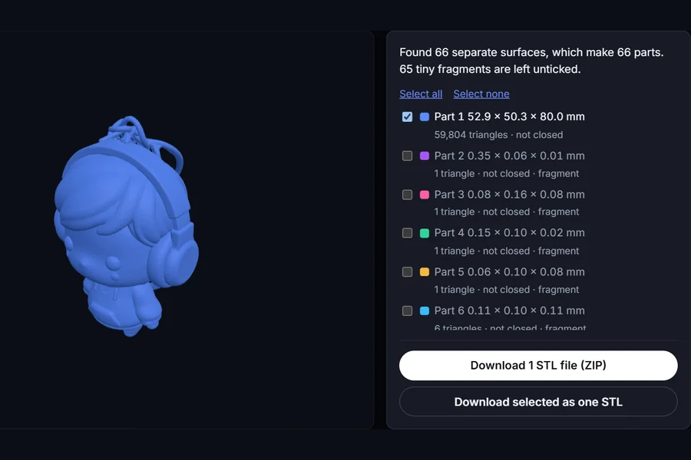Click the yellow Part 5 color swatch
The height and width of the screenshot is (460, 691).
(x=425, y=272)
